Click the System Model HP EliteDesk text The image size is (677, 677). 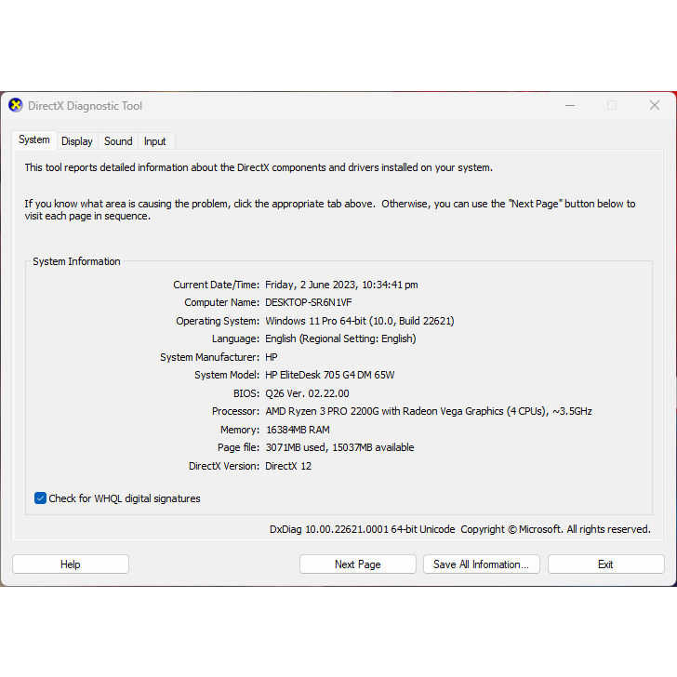330,375
